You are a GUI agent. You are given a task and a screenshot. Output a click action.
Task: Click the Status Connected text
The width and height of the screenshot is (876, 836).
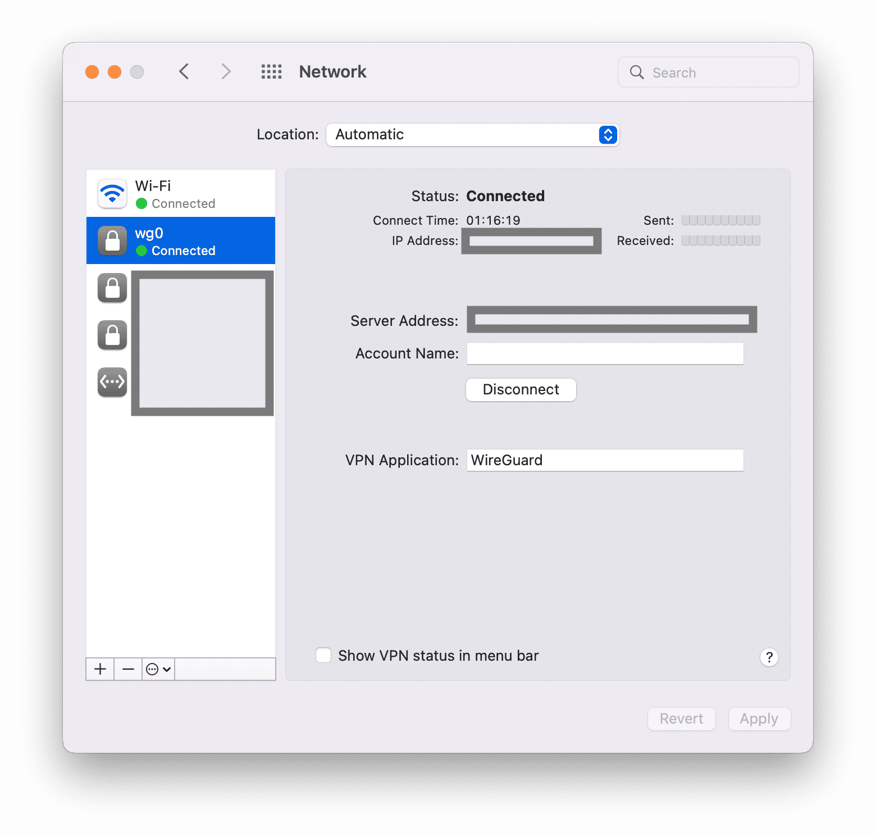tap(505, 196)
